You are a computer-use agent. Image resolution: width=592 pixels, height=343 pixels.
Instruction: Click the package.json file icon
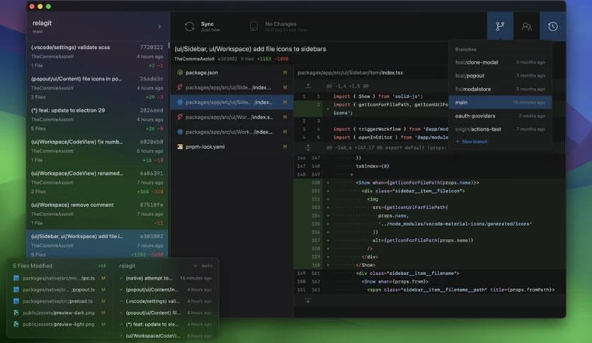(x=180, y=72)
